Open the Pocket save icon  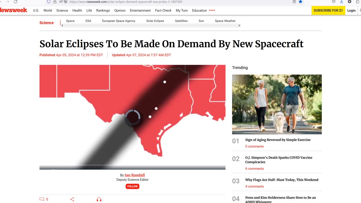[334, 2]
